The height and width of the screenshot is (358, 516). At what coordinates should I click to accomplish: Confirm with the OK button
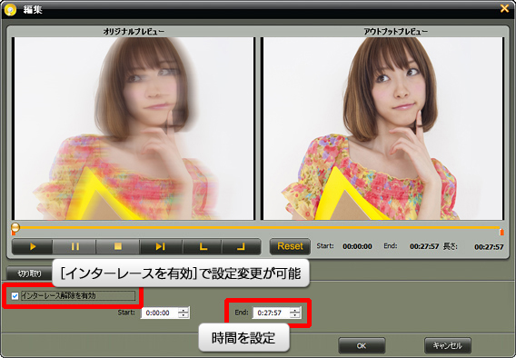[x=362, y=345]
